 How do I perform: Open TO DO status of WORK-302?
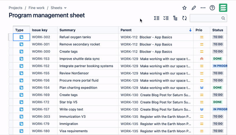tap(218, 37)
